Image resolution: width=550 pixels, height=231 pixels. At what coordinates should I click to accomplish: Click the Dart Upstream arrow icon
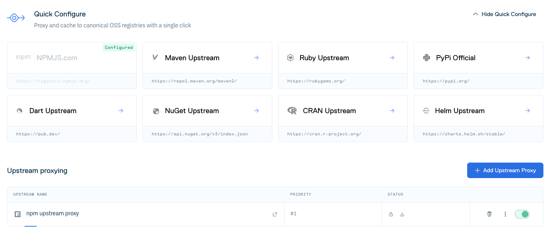point(121,111)
